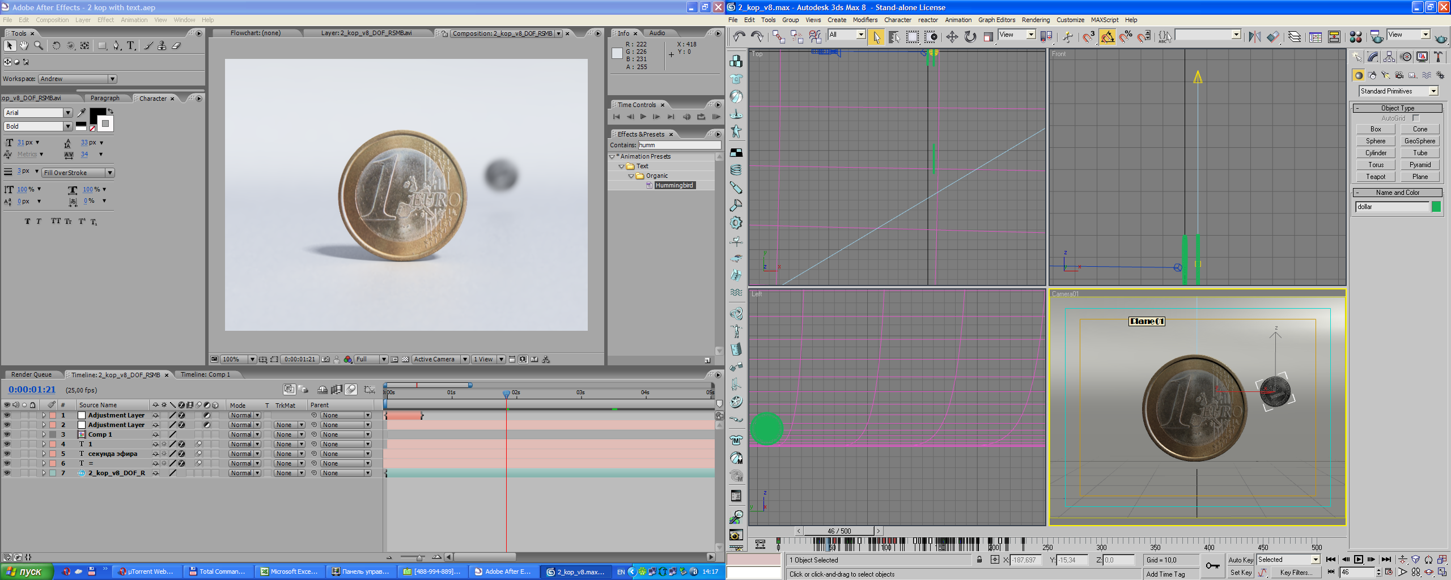Image resolution: width=1451 pixels, height=580 pixels.
Task: Select the Pen tool in After Effects
Action: [116, 45]
